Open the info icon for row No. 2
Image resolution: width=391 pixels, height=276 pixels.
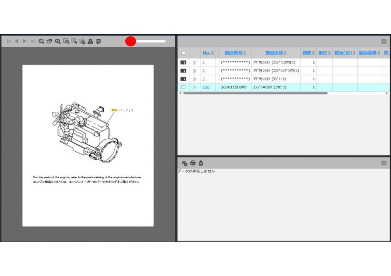pyautogui.click(x=183, y=71)
